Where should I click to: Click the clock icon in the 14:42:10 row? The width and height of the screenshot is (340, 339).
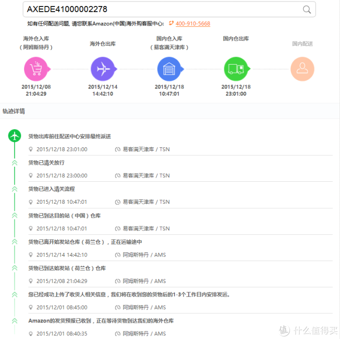(x=117, y=255)
